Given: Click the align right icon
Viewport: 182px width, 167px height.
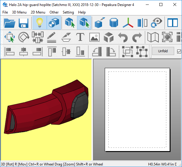Looking at the screenshot, I should pyautogui.click(x=38, y=51).
